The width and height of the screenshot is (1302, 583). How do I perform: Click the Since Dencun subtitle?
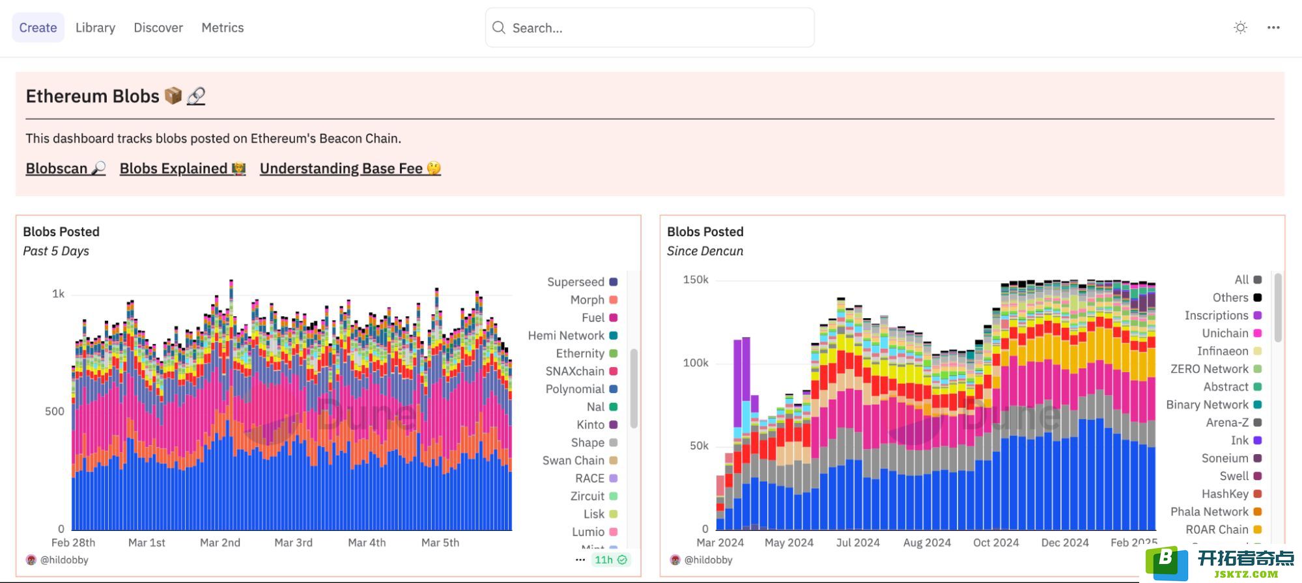[x=705, y=251]
